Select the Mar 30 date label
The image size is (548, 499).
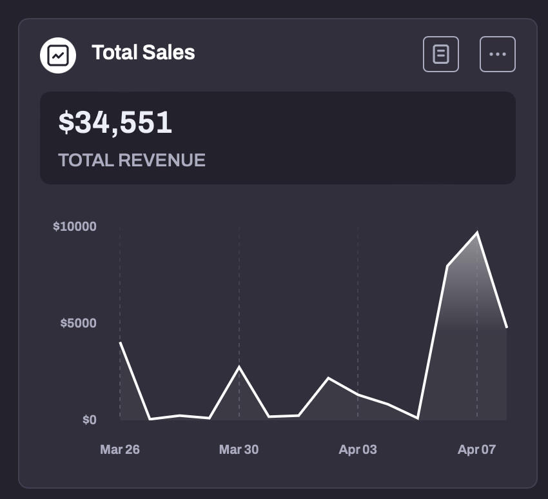coord(239,449)
